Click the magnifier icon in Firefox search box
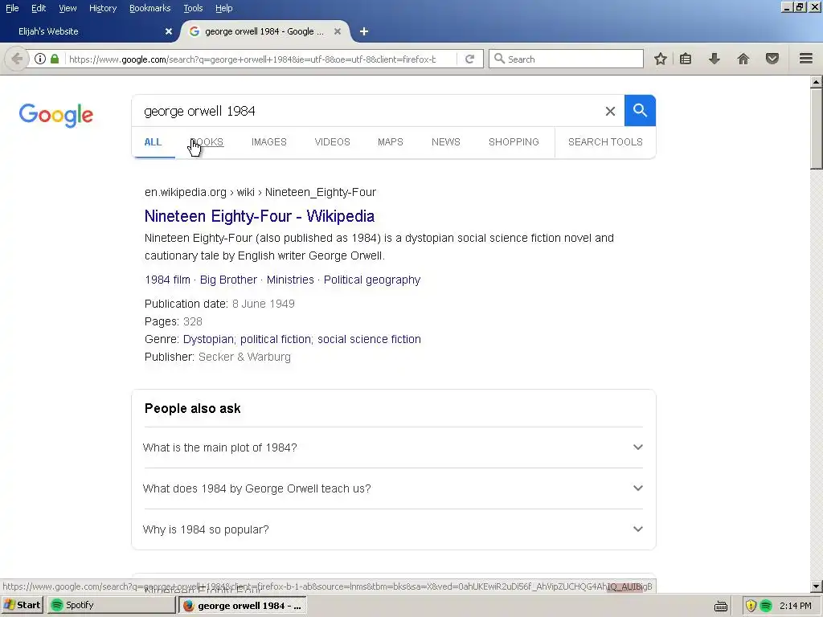Screen dimensions: 823x617 coord(500,59)
